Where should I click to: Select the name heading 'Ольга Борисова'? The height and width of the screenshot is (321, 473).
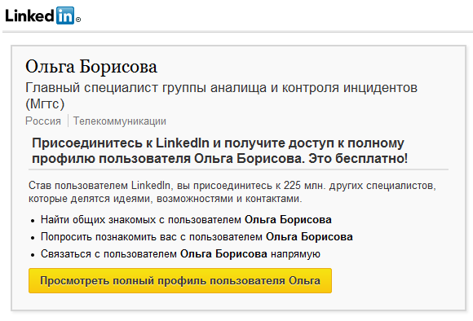click(91, 67)
